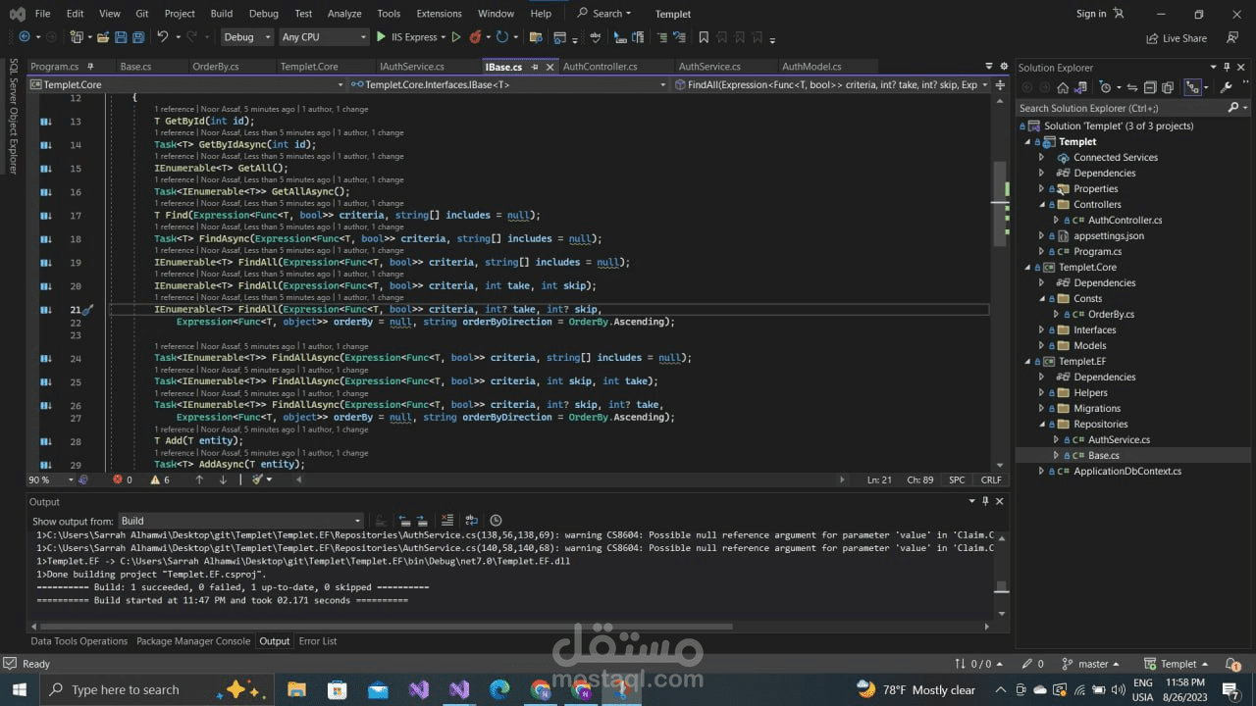Image resolution: width=1256 pixels, height=706 pixels.
Task: Toggle Track Active Item tree view icon
Action: pos(1192,87)
